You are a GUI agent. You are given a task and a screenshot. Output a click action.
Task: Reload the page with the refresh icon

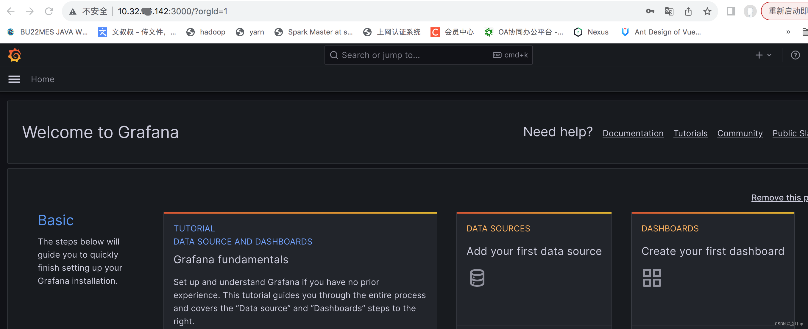pos(49,11)
